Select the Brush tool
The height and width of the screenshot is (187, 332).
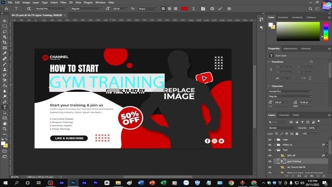pos(5,64)
